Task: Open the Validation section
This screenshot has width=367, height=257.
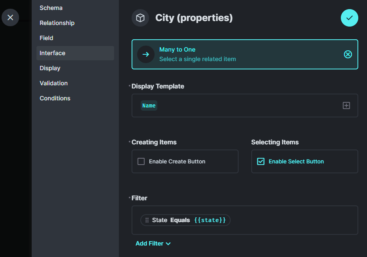Action: point(75,83)
